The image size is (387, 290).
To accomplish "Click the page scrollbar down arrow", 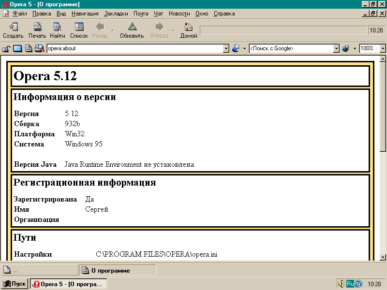I will (x=383, y=257).
